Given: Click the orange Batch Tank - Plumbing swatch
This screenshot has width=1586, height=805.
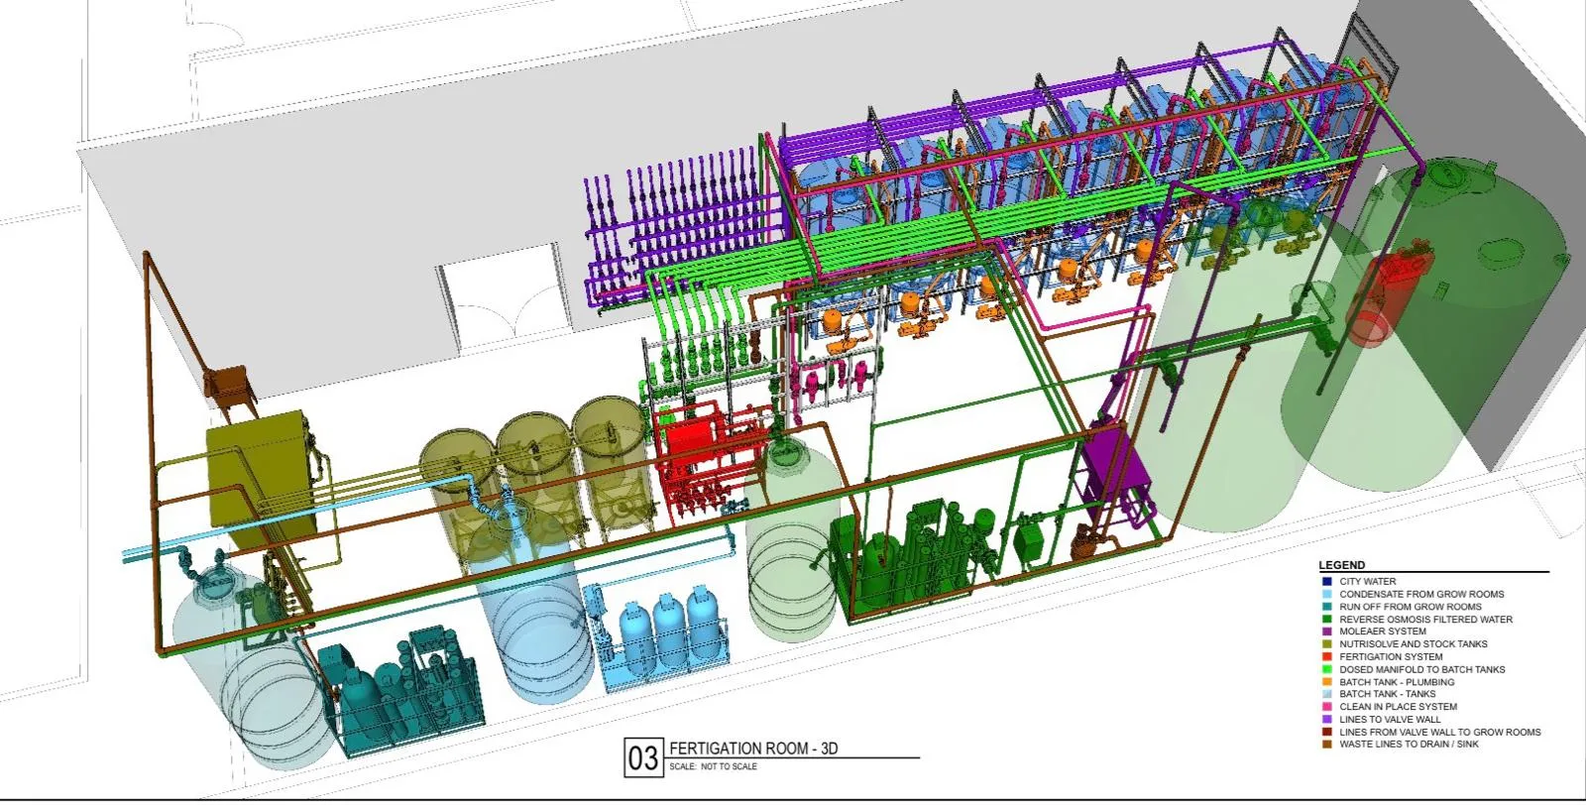Looking at the screenshot, I should (1326, 681).
